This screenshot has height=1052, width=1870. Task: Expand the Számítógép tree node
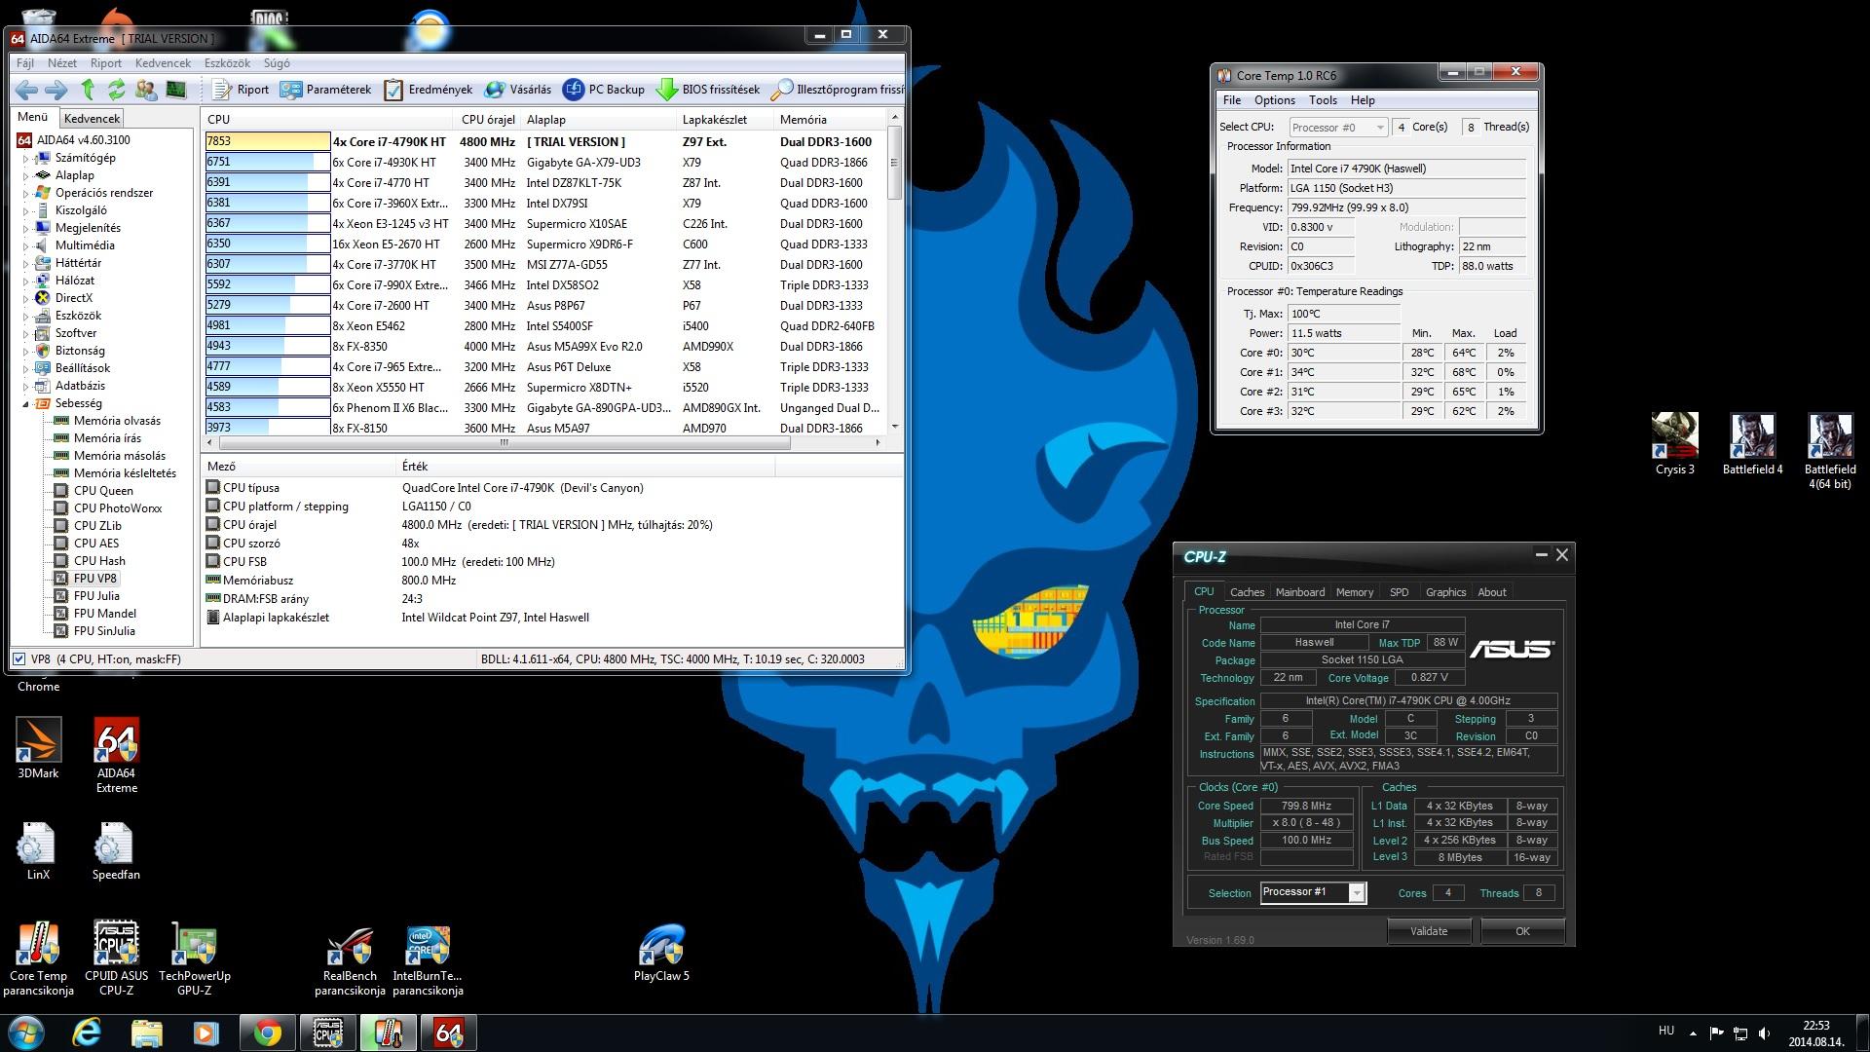click(26, 158)
